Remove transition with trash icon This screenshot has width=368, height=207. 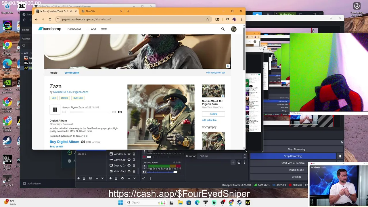[239, 162]
